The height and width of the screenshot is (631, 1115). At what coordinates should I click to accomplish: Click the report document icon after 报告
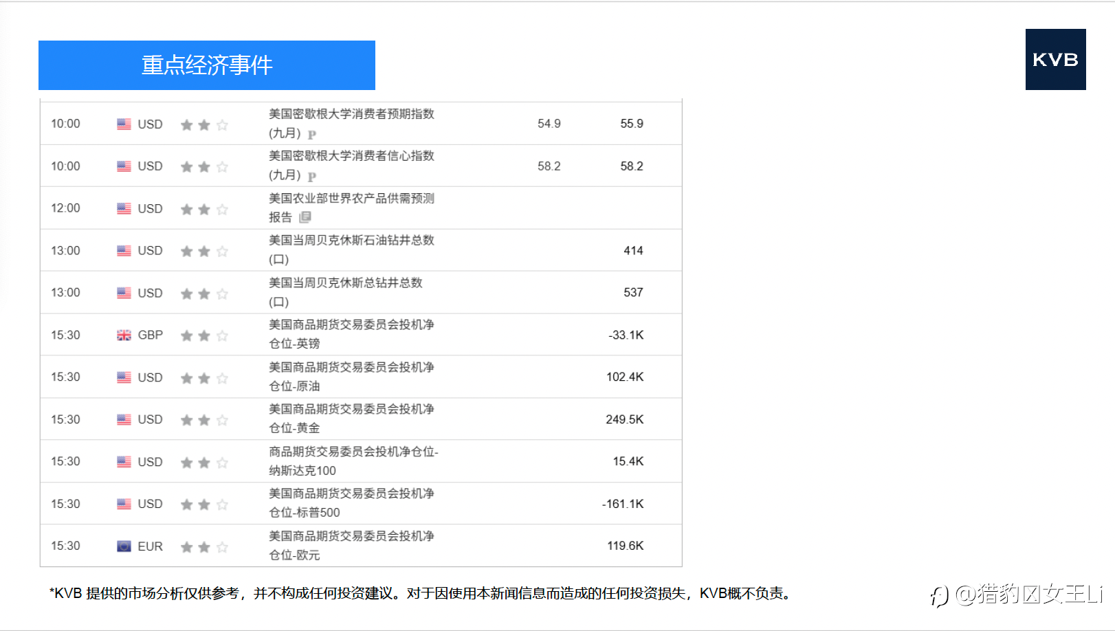pos(305,217)
